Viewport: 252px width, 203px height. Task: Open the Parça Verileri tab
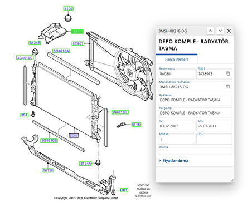pyautogui.click(x=177, y=60)
